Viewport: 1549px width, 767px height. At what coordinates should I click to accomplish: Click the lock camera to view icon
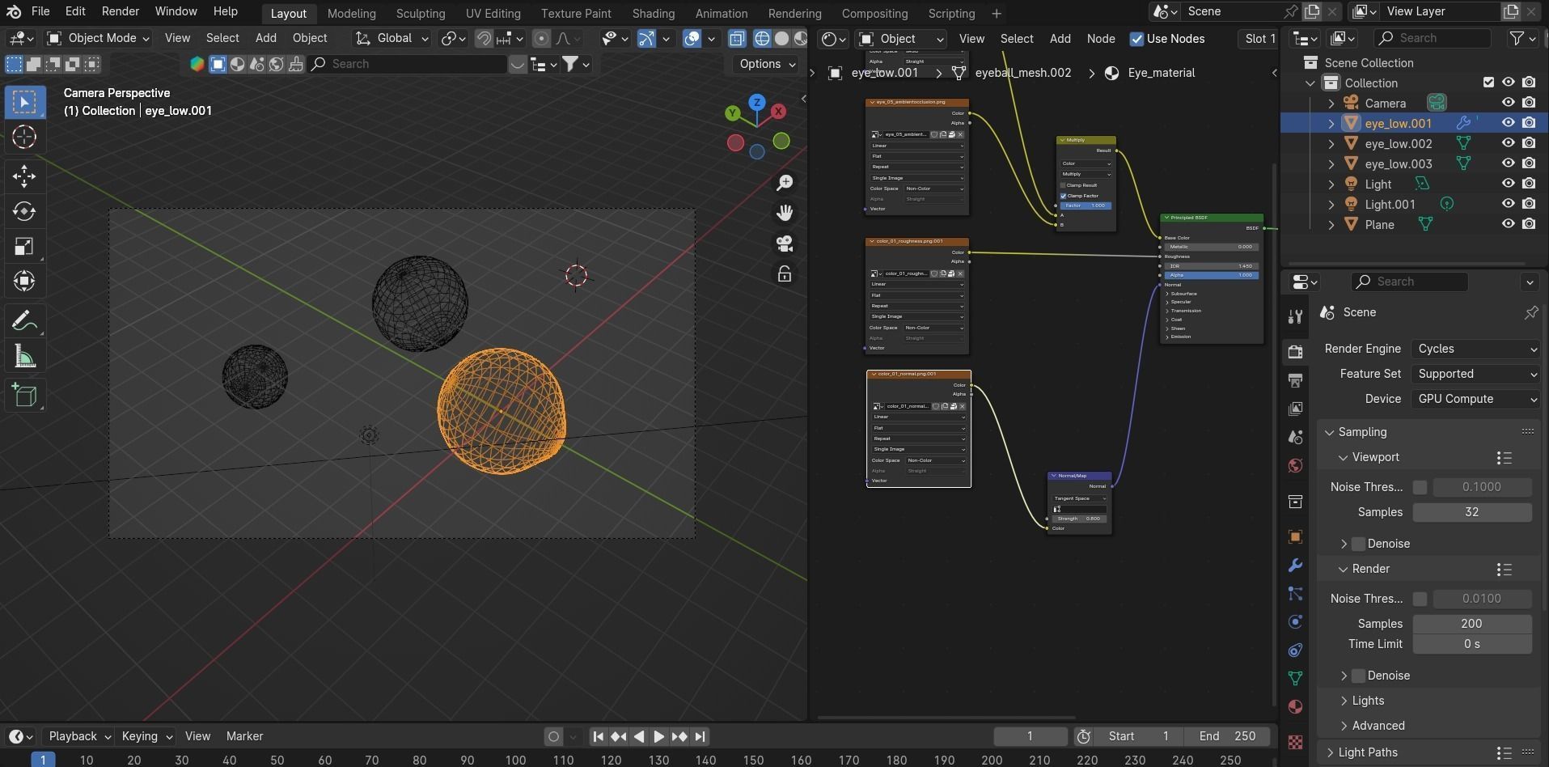coord(784,274)
